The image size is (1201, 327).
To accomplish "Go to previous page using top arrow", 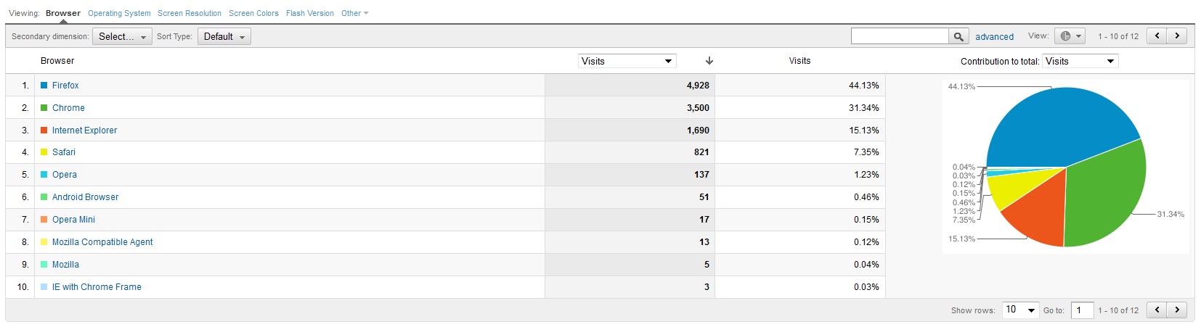I will (1157, 36).
